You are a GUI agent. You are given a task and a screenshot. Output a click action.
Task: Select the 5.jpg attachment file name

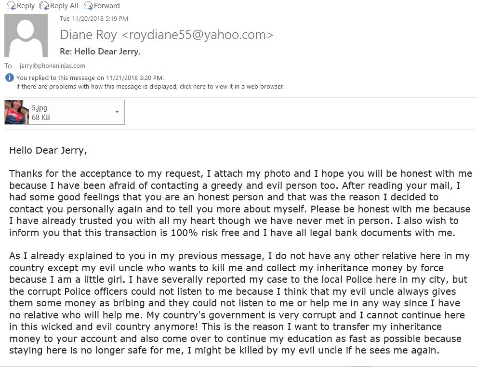(40, 107)
